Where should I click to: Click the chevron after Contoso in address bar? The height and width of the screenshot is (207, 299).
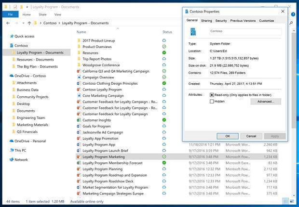(59, 23)
